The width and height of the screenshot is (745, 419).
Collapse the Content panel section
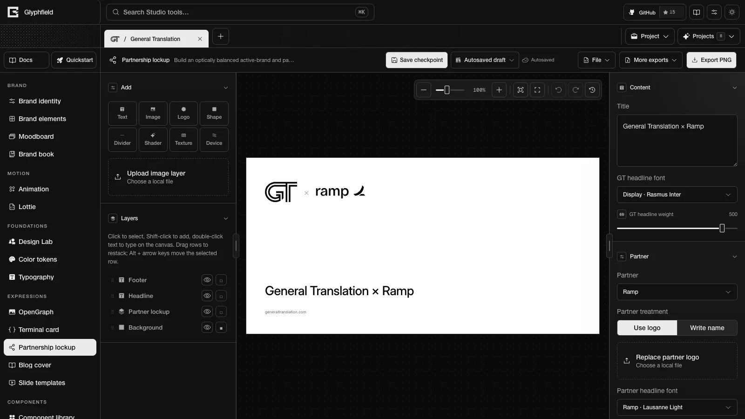point(735,88)
